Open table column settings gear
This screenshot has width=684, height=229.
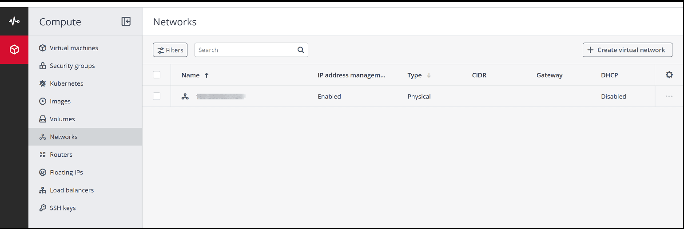pos(669,75)
